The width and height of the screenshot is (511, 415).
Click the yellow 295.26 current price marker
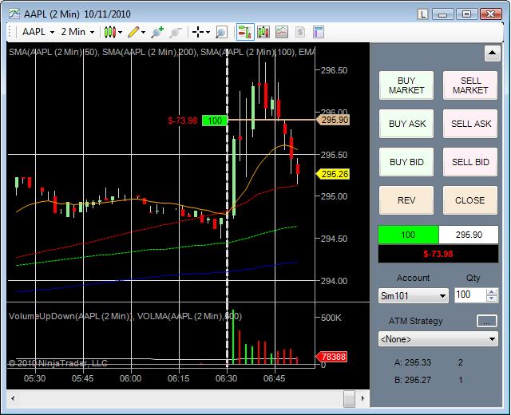333,174
